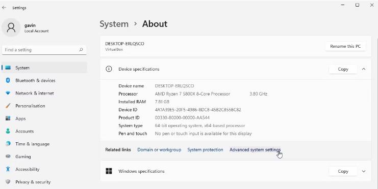
Task: Open Network & internet settings
Action: tap(44, 93)
